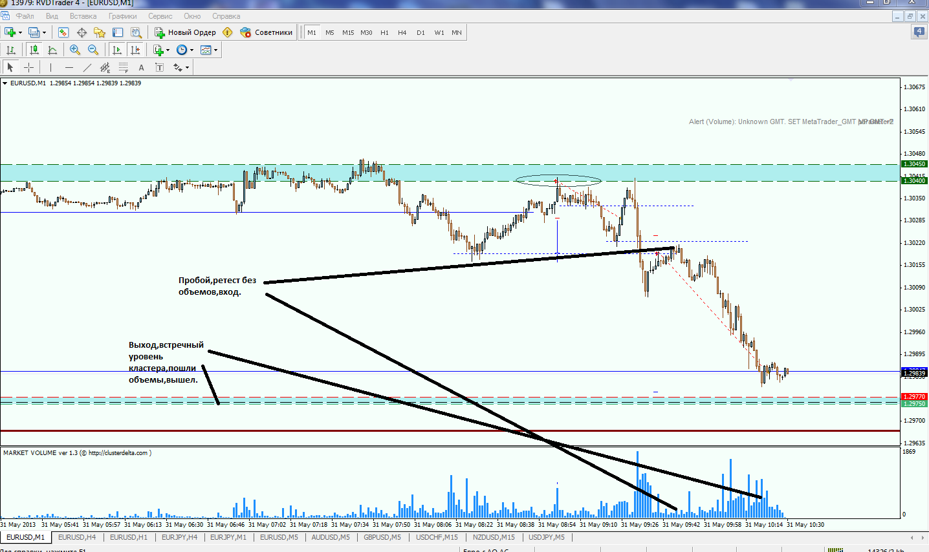Switch to the USDCHF,M15 chart tab
The height and width of the screenshot is (552, 929).
437,537
